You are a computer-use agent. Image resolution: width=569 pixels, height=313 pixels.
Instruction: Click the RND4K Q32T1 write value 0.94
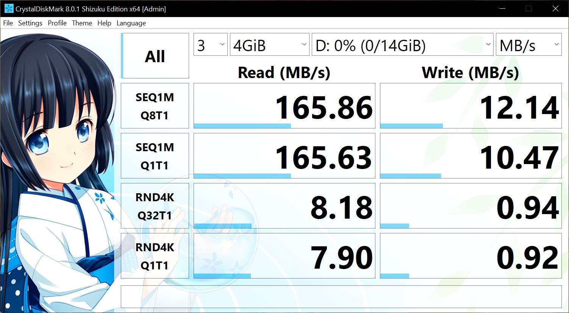coord(471,206)
